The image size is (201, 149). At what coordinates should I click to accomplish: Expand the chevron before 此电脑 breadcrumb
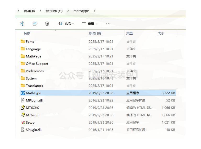click(18, 11)
